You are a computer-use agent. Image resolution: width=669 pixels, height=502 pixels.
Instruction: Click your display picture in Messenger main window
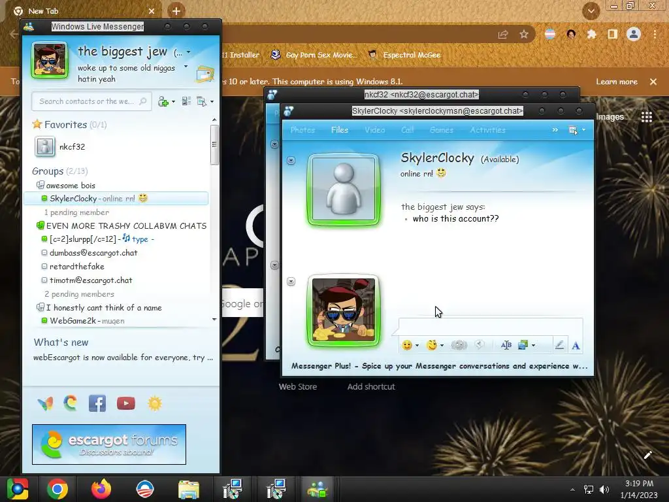pos(50,60)
